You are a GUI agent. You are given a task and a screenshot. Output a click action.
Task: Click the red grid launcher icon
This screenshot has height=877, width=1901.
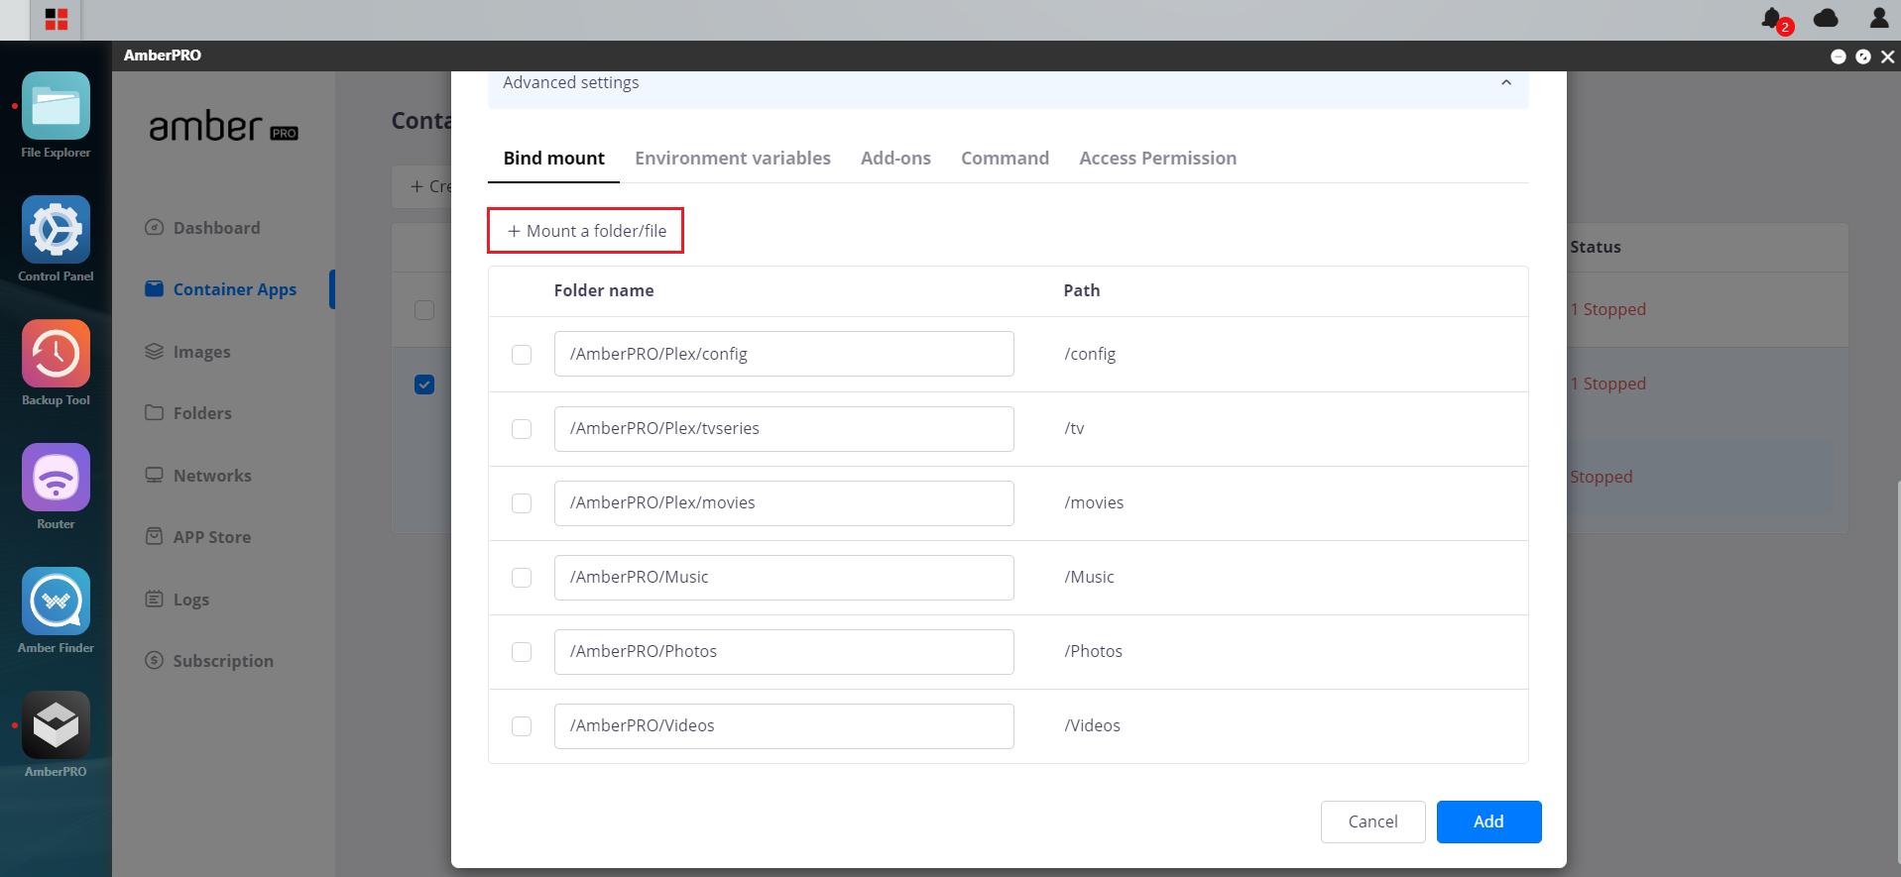57,19
